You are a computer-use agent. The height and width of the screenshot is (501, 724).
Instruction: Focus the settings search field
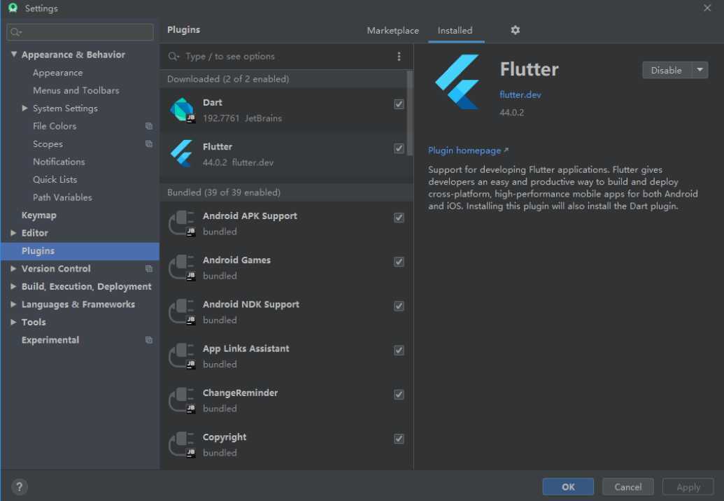click(x=80, y=32)
